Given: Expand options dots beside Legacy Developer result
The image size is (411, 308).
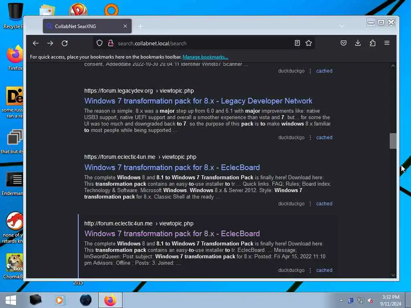Looking at the screenshot, I should tap(310, 138).
